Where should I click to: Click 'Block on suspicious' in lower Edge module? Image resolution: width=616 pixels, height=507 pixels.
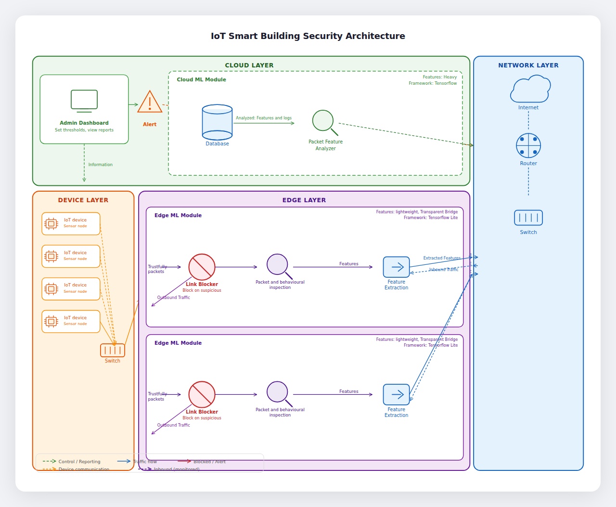(202, 418)
